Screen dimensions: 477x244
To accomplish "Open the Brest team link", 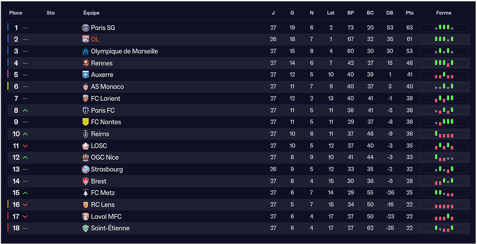I will click(99, 181).
